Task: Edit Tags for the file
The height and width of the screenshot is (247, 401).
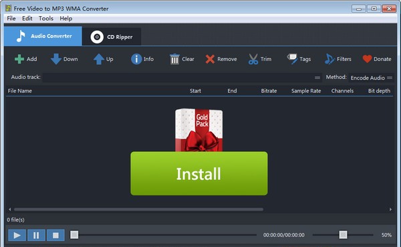Action: [x=299, y=59]
